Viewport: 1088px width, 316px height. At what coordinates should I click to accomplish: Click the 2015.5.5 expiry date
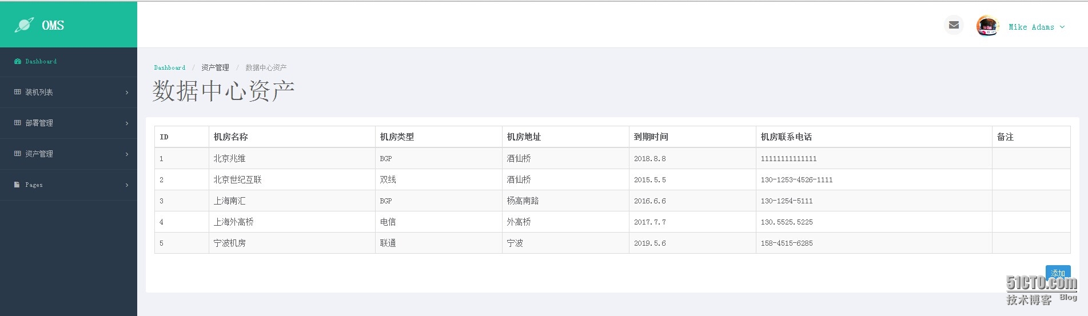point(649,179)
